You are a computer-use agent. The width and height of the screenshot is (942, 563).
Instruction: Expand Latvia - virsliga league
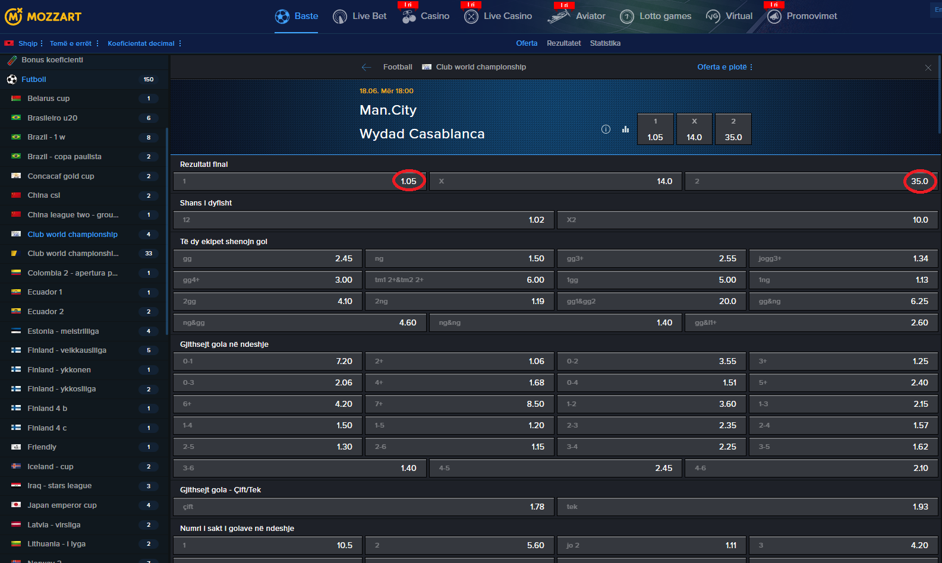pos(84,525)
